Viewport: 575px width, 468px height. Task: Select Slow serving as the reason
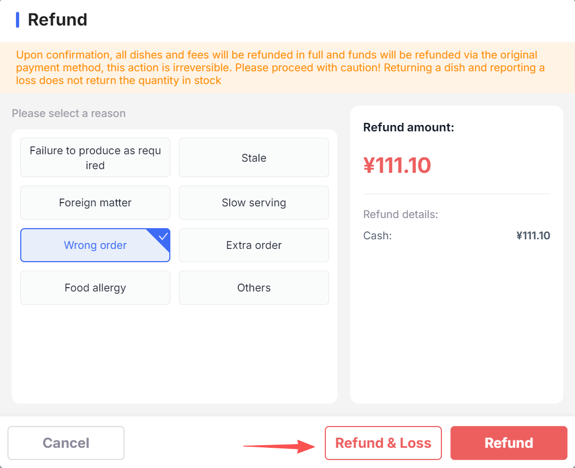(x=254, y=203)
